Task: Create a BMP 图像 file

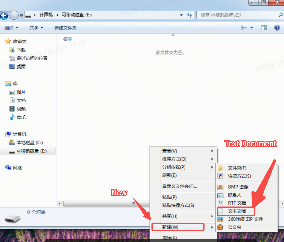Action: 238,187
